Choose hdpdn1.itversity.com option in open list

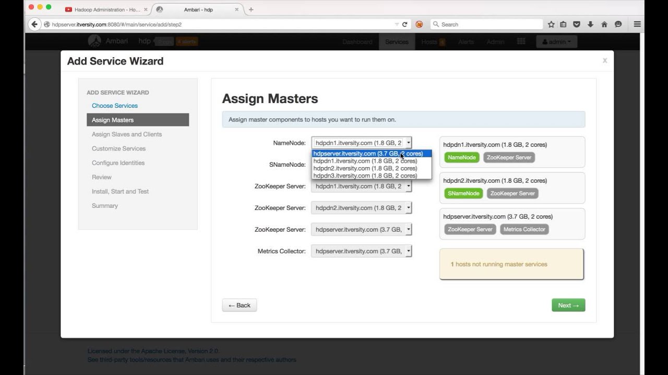[x=372, y=161]
